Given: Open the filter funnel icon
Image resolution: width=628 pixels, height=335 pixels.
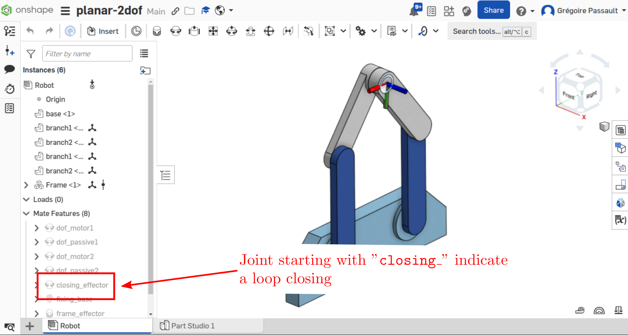Looking at the screenshot, I should (x=31, y=53).
